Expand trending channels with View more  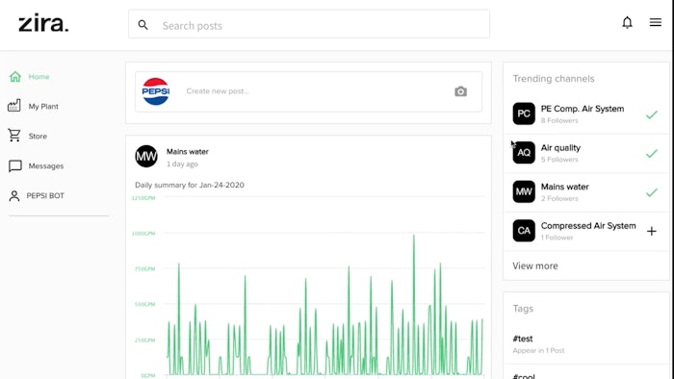[x=535, y=266]
